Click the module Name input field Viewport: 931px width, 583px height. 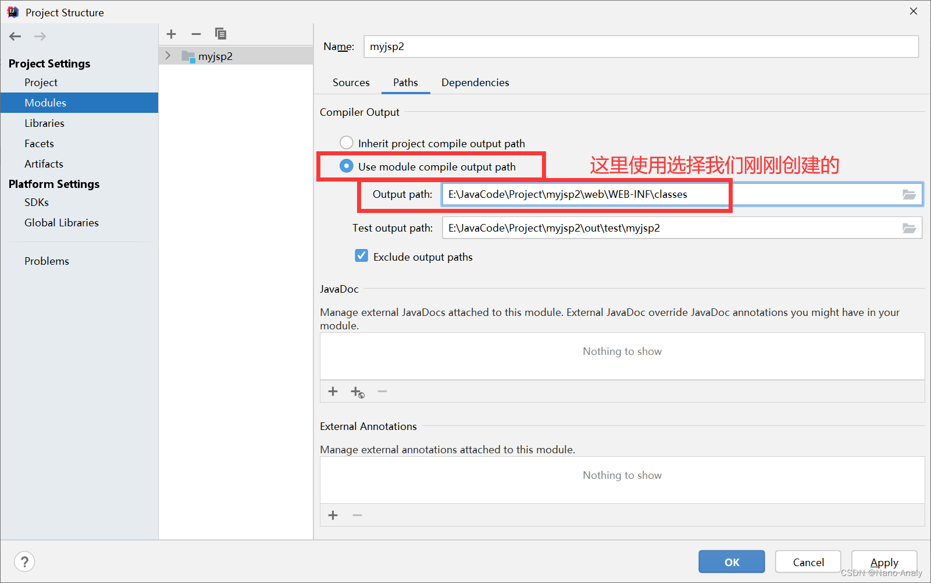coord(641,47)
